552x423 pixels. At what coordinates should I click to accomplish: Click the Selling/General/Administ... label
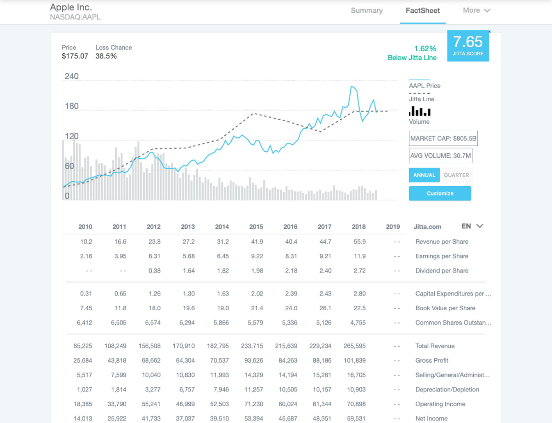[452, 375]
